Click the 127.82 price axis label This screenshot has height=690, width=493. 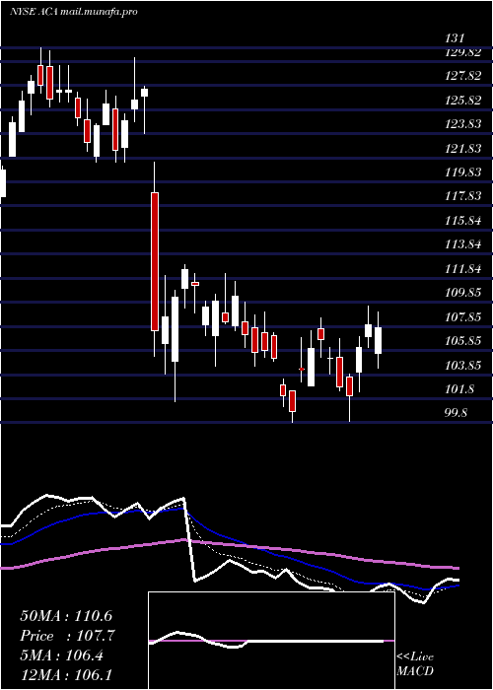tap(462, 76)
